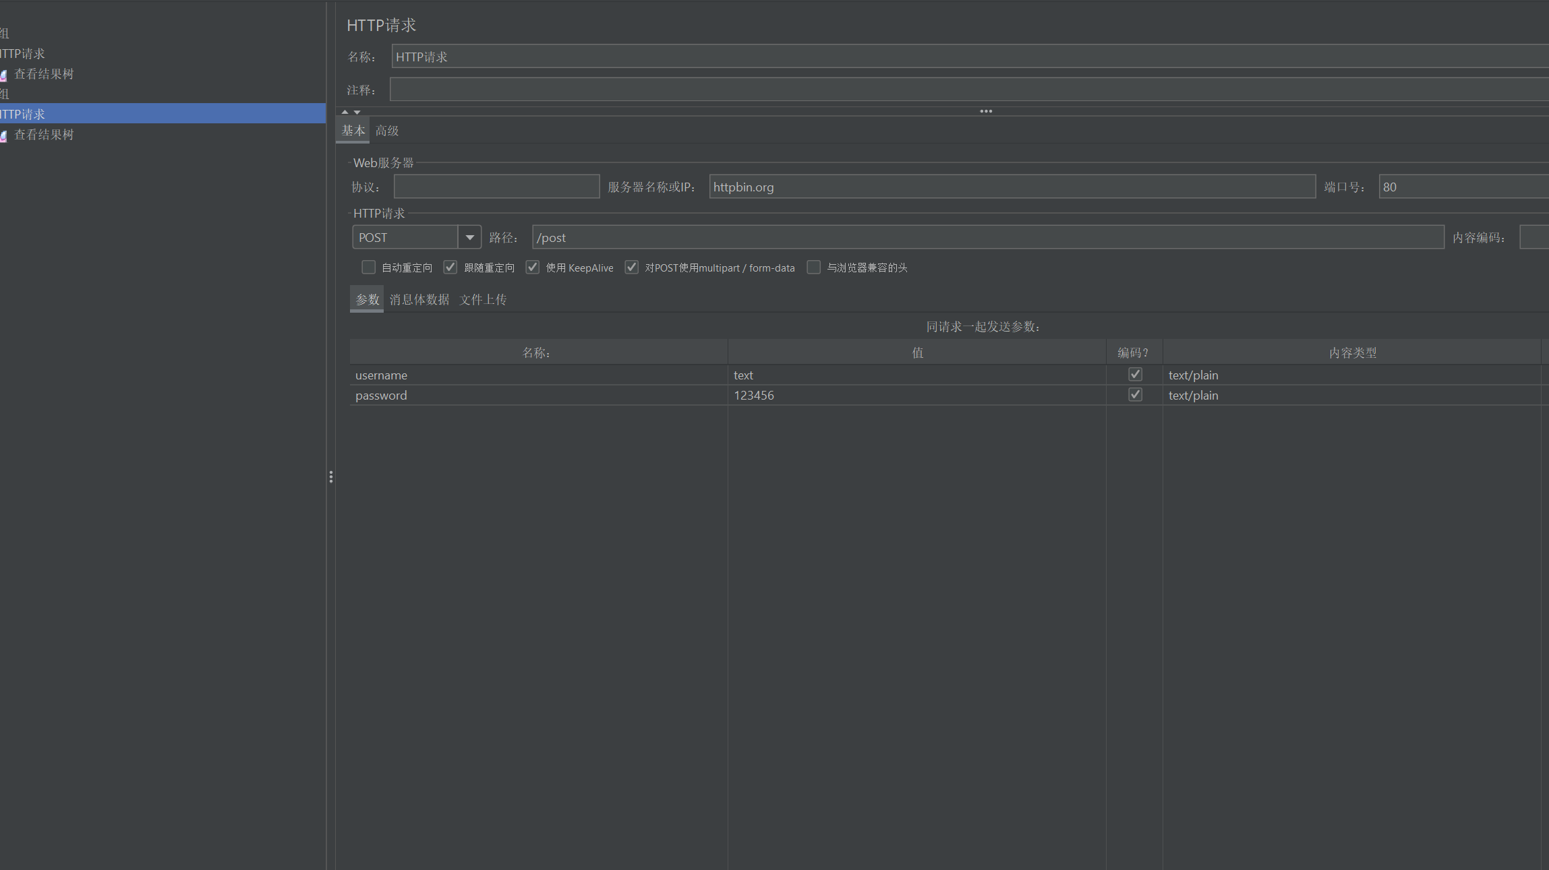The image size is (1549, 870).
Task: Open the POST method dropdown arrow
Action: pos(469,237)
